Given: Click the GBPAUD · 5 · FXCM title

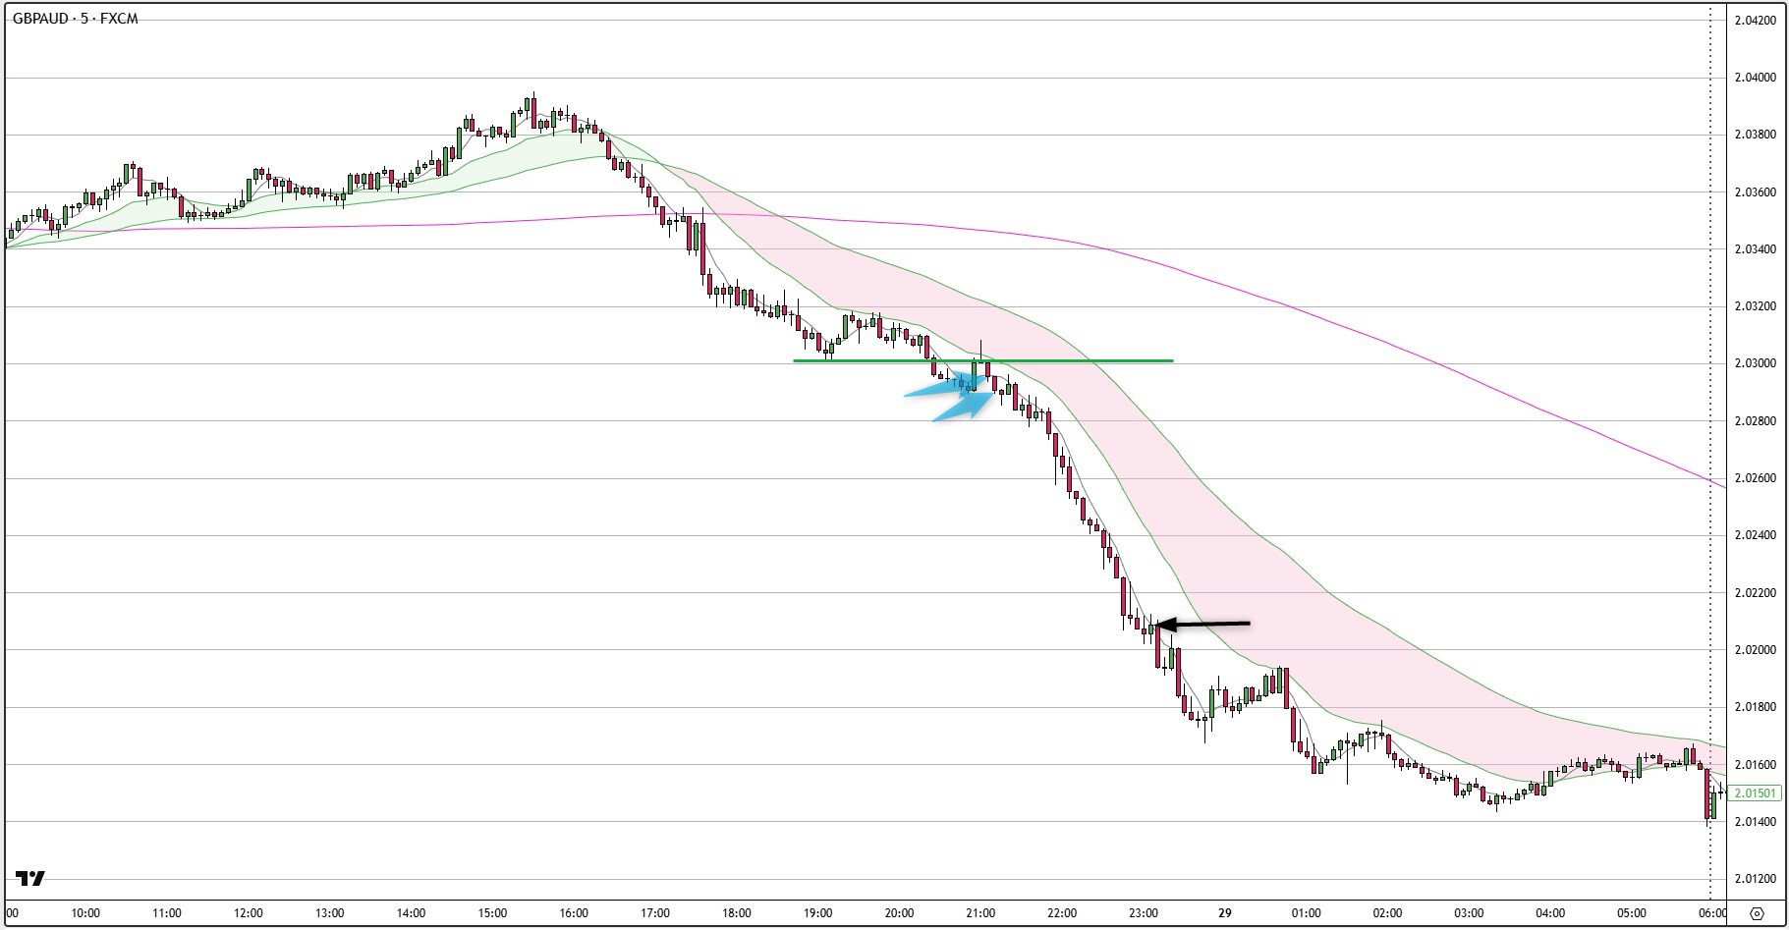Looking at the screenshot, I should point(75,19).
